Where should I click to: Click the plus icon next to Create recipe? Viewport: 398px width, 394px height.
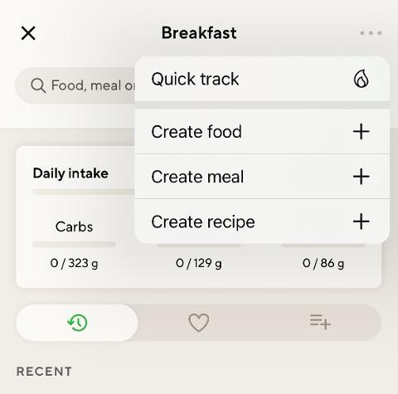[x=362, y=221]
